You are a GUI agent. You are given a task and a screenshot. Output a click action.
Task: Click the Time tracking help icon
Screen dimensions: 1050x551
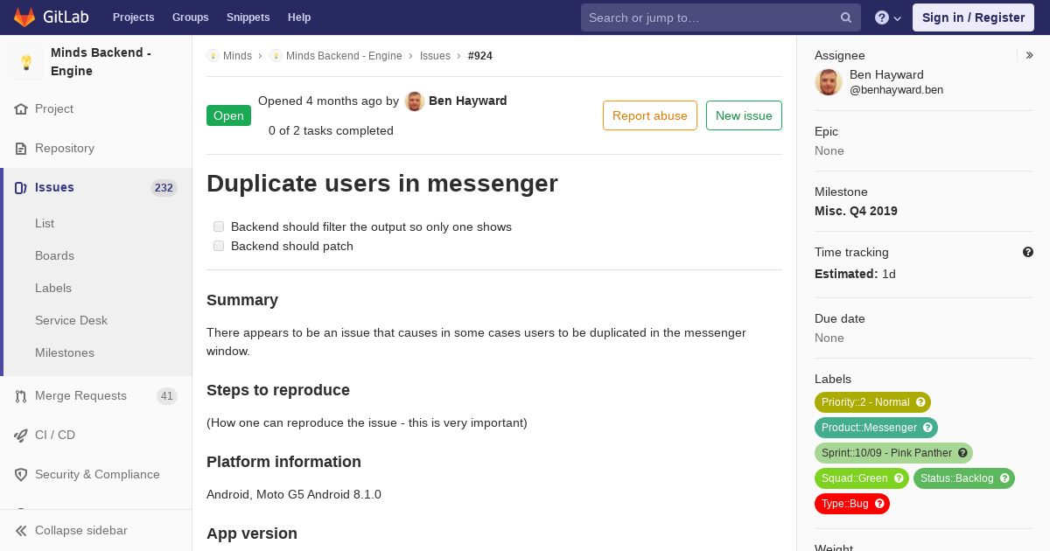point(1028,252)
